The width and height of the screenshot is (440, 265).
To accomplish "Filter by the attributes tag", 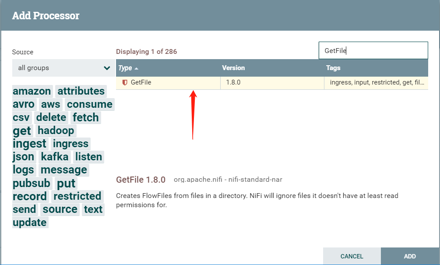I will 81,91.
